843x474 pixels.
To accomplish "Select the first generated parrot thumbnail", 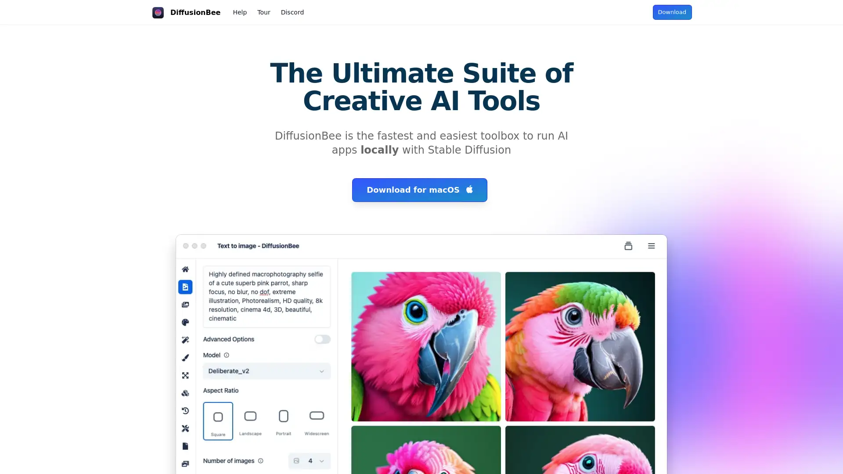I will [x=425, y=346].
